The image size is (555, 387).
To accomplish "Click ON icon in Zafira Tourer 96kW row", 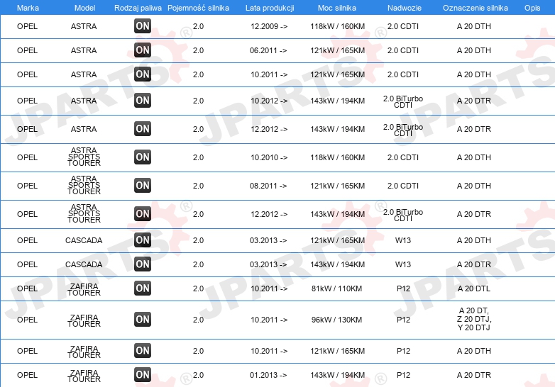I will click(x=143, y=319).
